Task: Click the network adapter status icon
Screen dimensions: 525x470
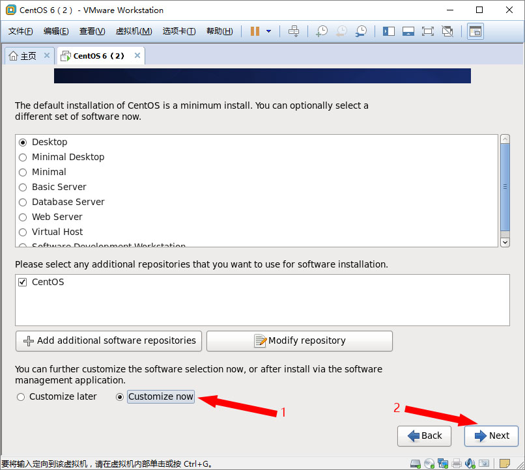Action: point(443,463)
